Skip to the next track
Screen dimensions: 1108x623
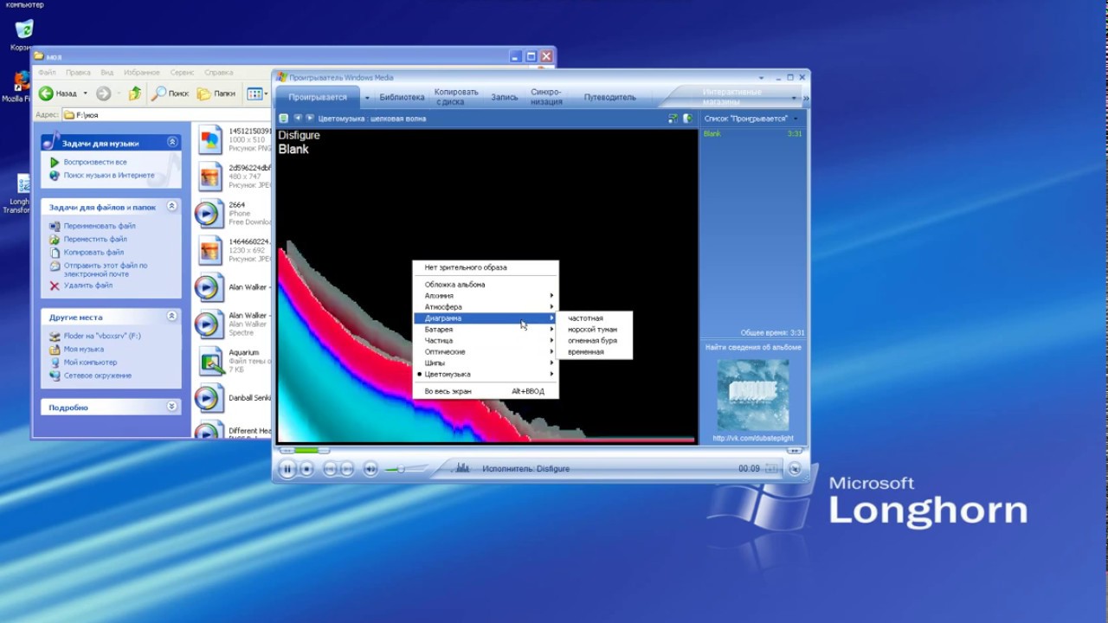[346, 469]
